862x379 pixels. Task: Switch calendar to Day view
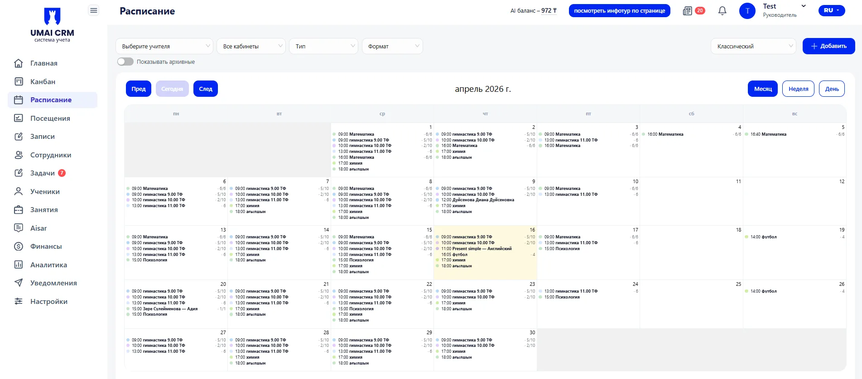point(832,89)
